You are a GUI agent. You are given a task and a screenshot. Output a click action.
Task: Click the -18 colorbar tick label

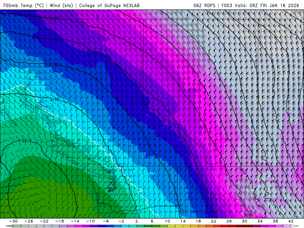click(60, 221)
